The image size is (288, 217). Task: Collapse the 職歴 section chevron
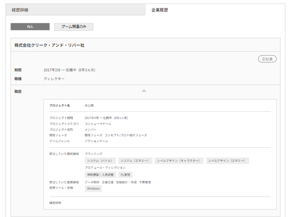coord(144,91)
